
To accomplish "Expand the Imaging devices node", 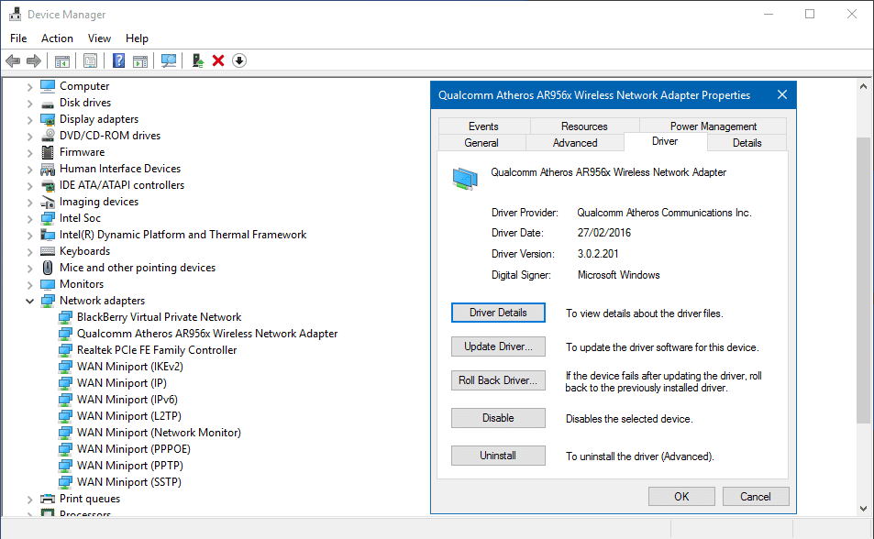I will (x=29, y=203).
